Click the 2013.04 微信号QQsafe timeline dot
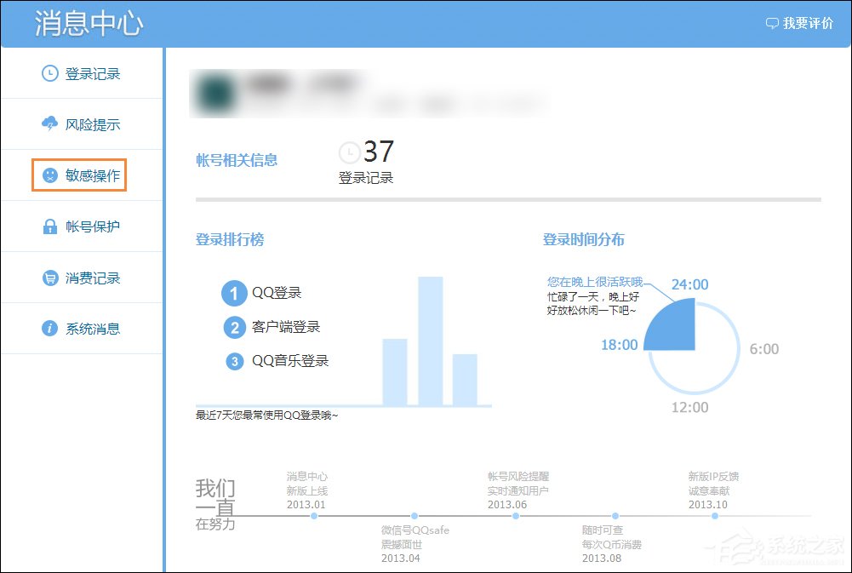852x573 pixels. pos(415,515)
